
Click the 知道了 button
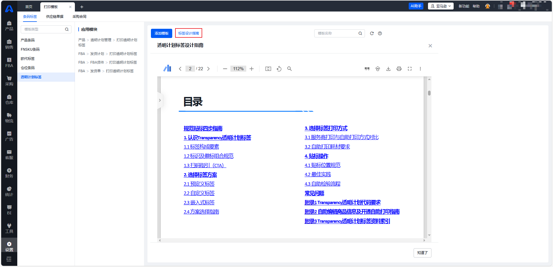(x=422, y=253)
